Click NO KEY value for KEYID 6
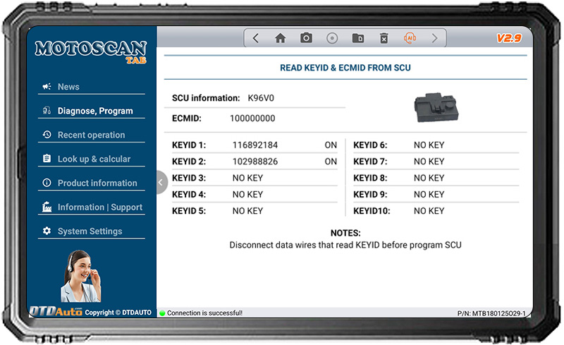 429,145
